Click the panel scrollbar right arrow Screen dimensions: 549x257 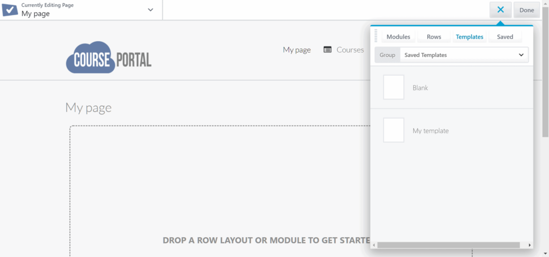point(530,245)
